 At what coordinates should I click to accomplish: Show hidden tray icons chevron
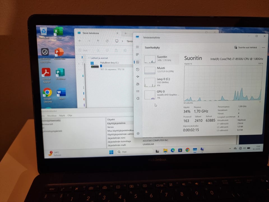(x=230, y=149)
